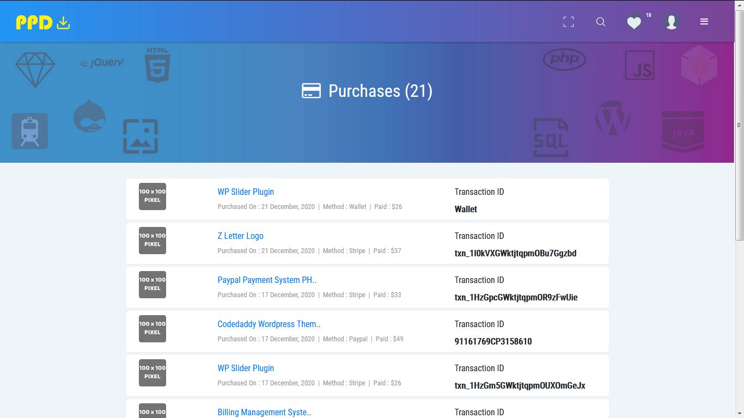Click the credit card icon beside Purchases

pyautogui.click(x=311, y=91)
